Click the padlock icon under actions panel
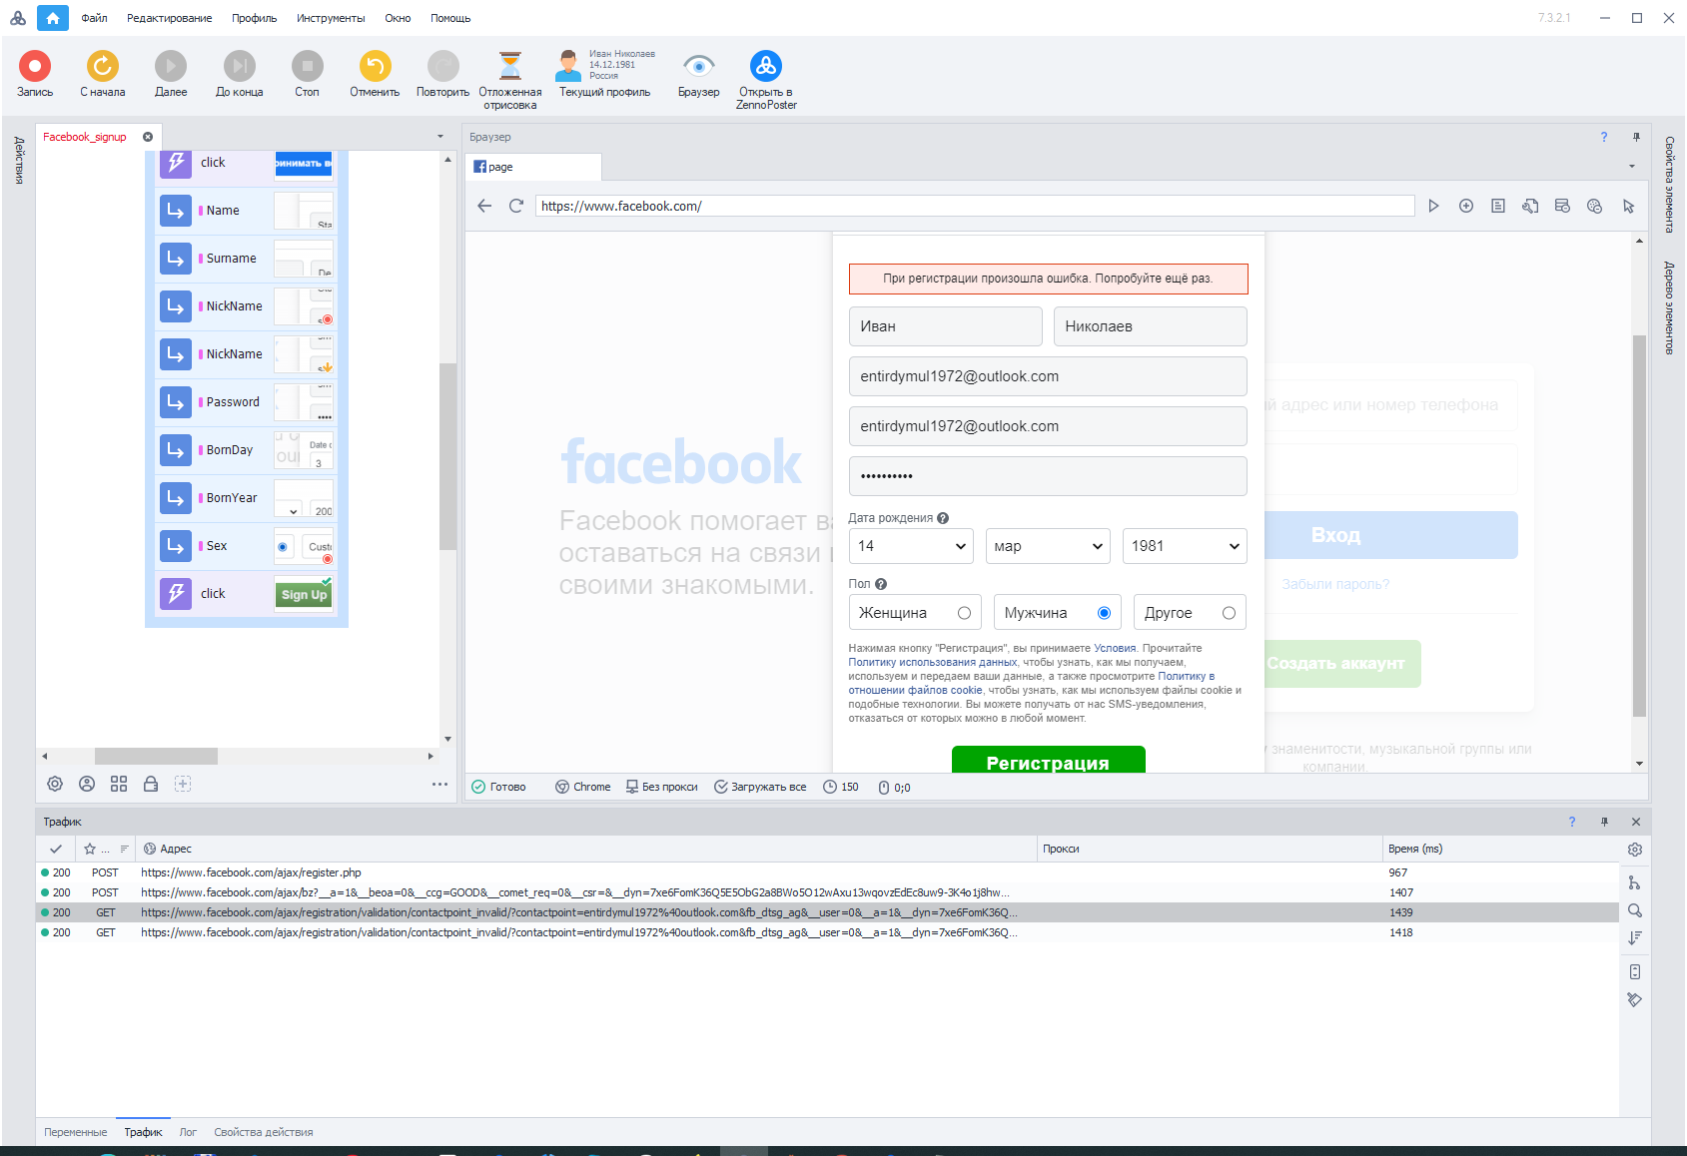The image size is (1687, 1156). 151,784
